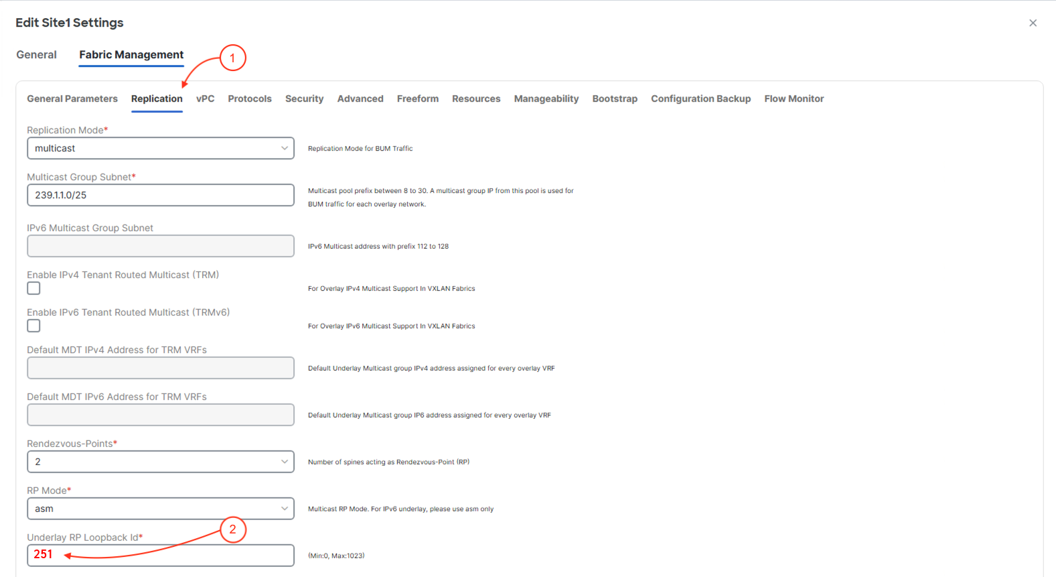This screenshot has height=577, width=1056.
Task: Go to the vPC tab
Action: [x=205, y=99]
